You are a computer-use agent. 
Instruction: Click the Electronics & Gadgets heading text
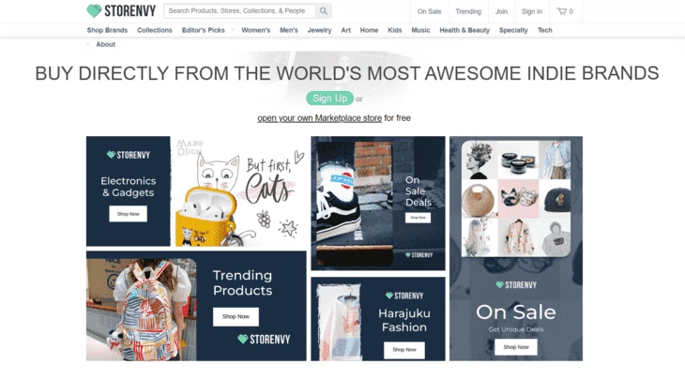pyautogui.click(x=128, y=187)
